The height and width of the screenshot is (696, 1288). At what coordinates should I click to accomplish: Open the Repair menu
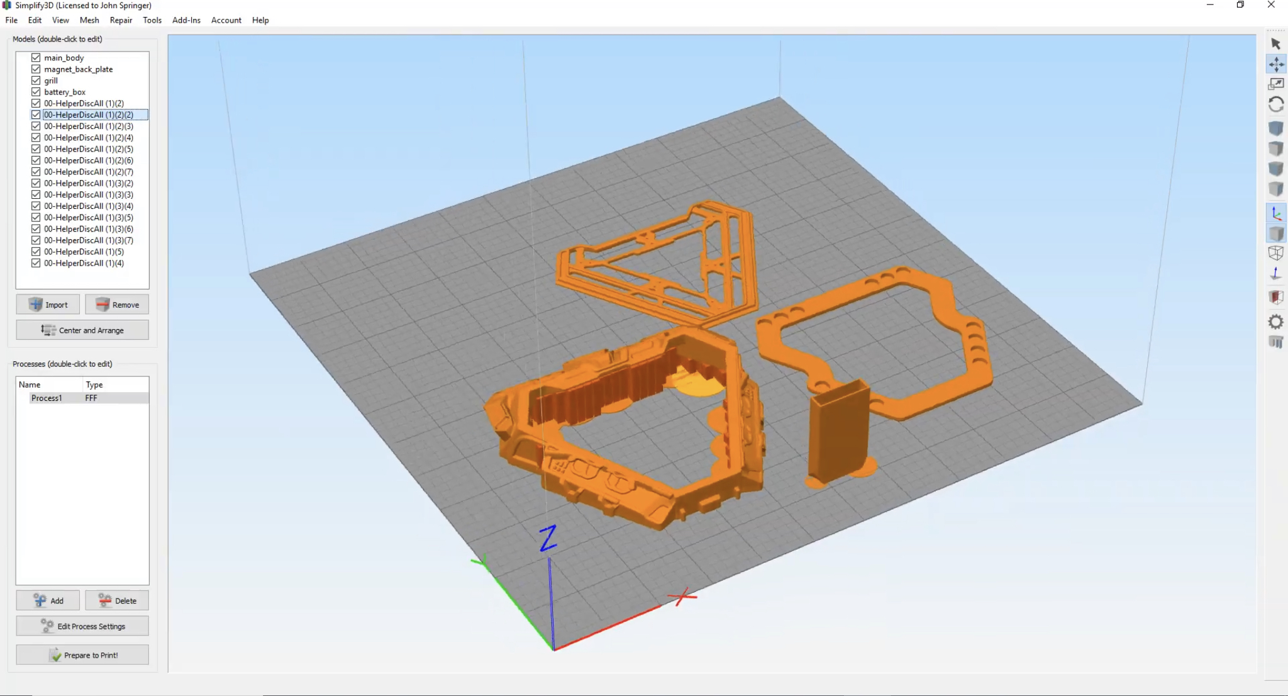(x=121, y=20)
